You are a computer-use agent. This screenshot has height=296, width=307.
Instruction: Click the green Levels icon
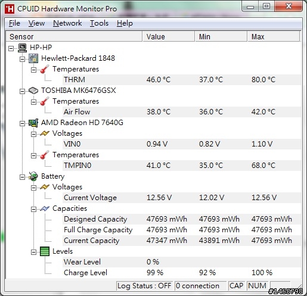click(x=45, y=251)
